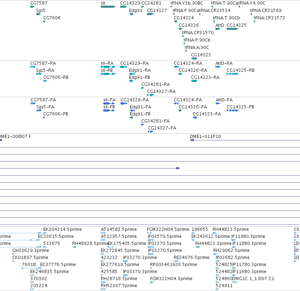Open EST 524911
The height and width of the screenshot is (291, 300).
point(224,286)
